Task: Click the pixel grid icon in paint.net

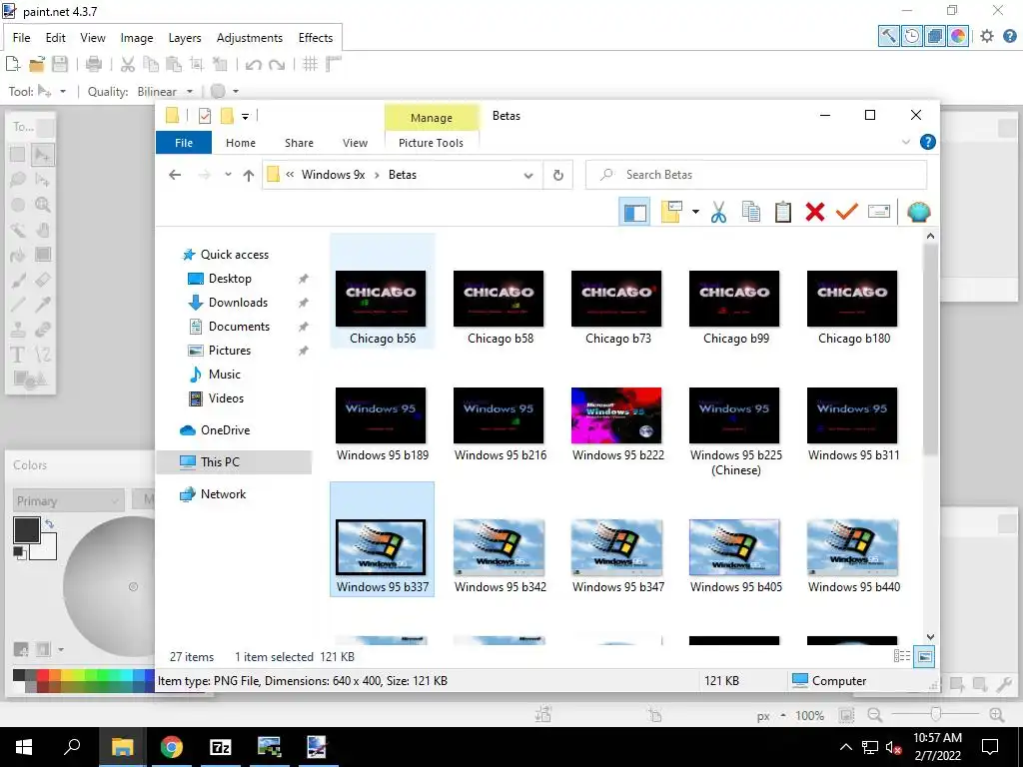Action: (x=310, y=64)
